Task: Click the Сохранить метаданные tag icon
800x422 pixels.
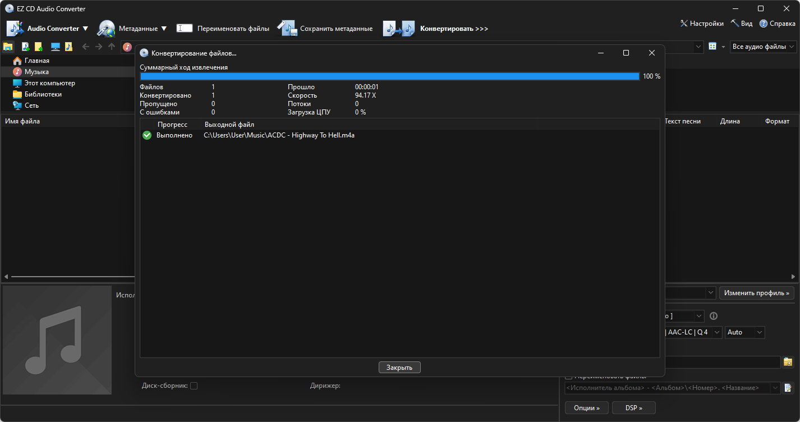Action: click(x=287, y=28)
